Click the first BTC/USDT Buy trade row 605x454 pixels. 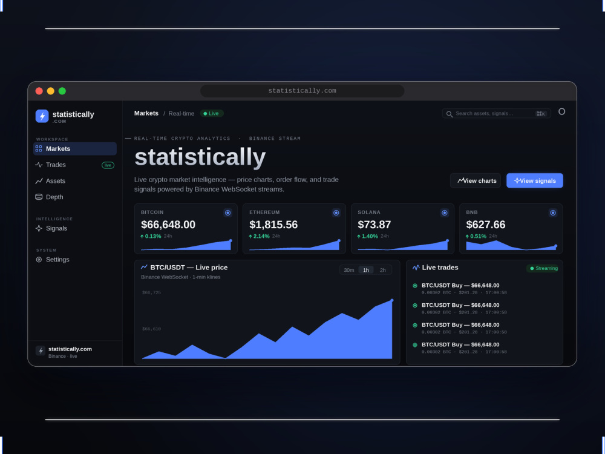click(x=485, y=289)
